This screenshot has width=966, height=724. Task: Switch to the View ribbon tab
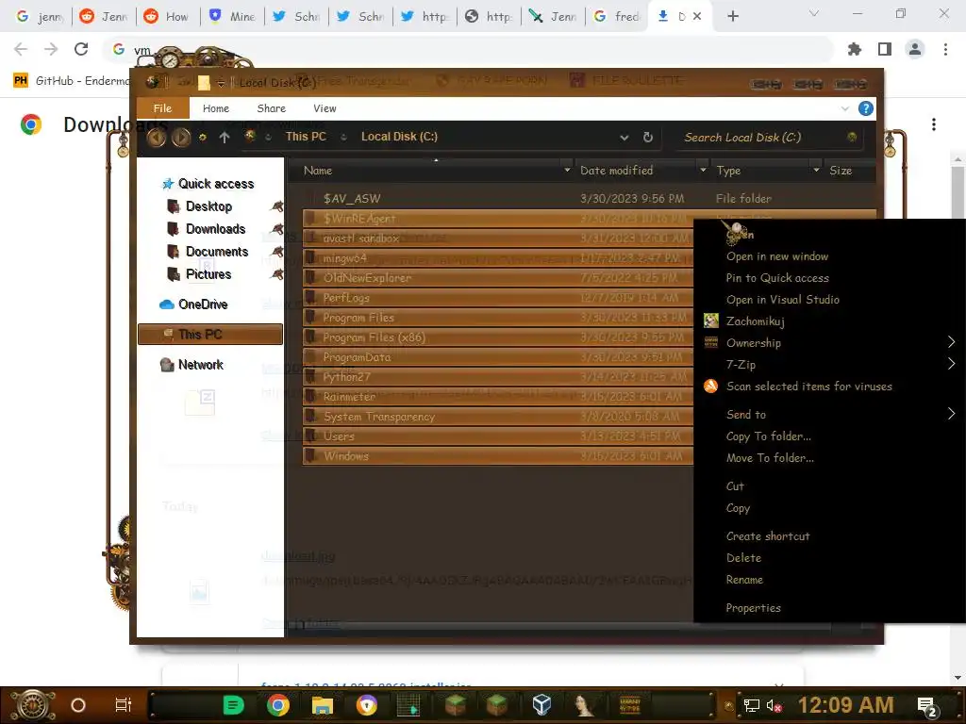325,108
